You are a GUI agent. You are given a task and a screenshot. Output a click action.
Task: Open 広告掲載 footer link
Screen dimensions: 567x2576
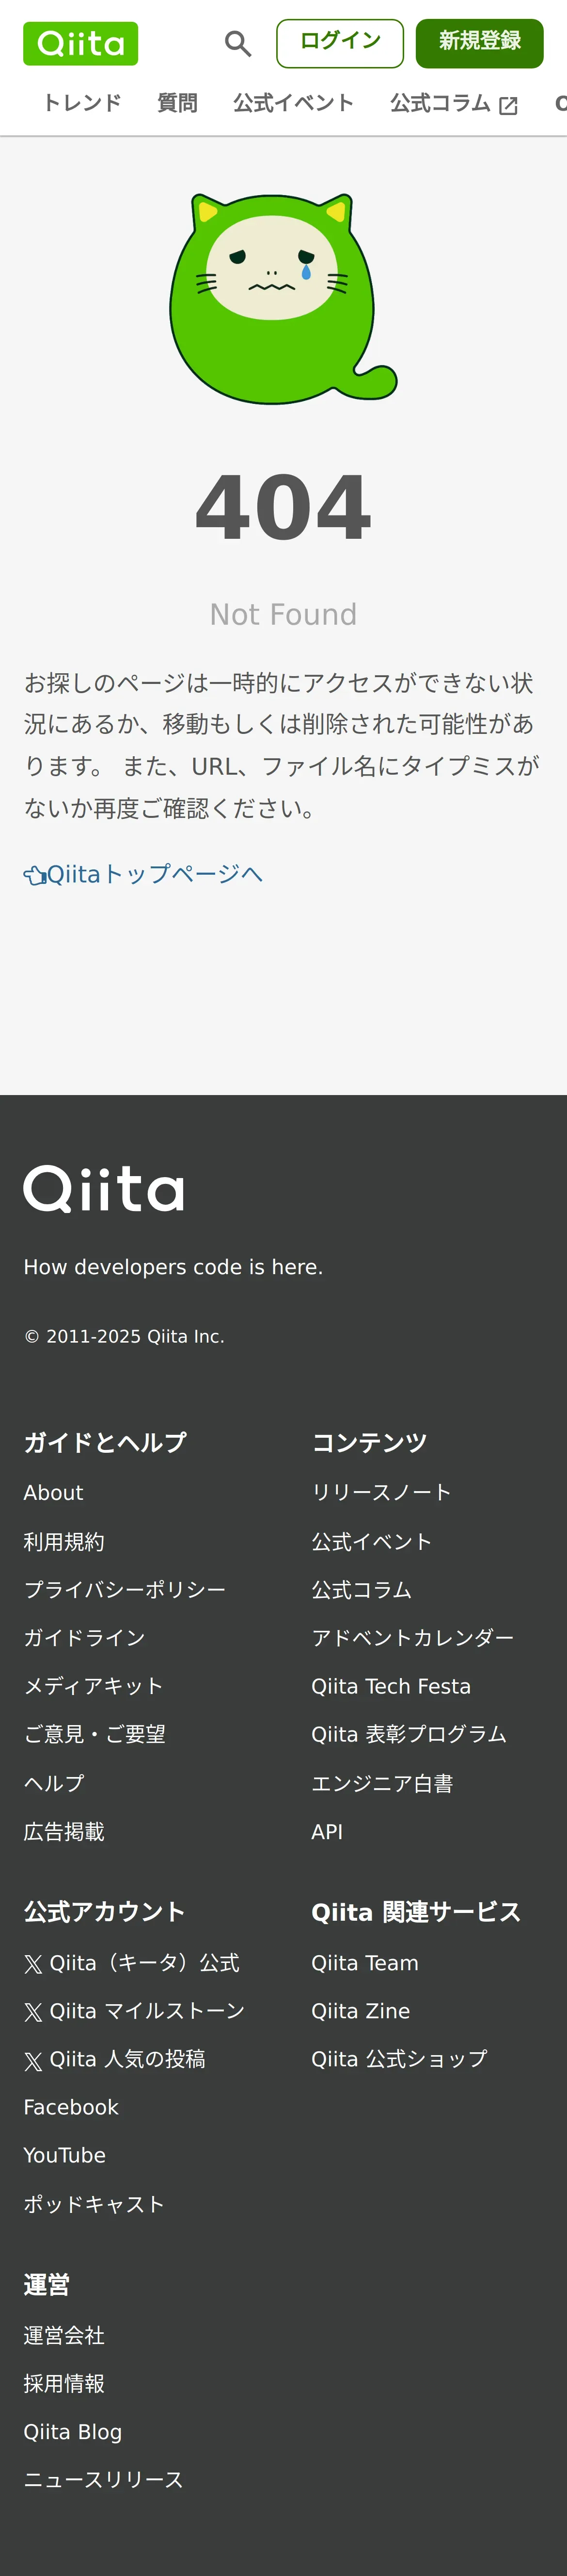64,1831
